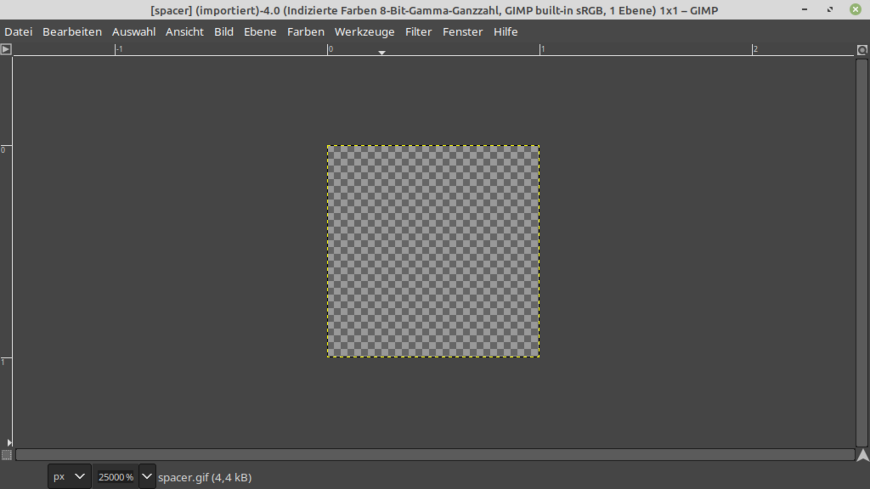The width and height of the screenshot is (870, 489).
Task: Expand the zoom level dropdown arrow
Action: click(147, 476)
